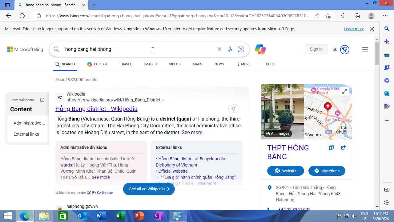Image resolution: width=394 pixels, height=222 pixels.
Task: Jump to External links in Content sidebar
Action: pyautogui.click(x=26, y=134)
